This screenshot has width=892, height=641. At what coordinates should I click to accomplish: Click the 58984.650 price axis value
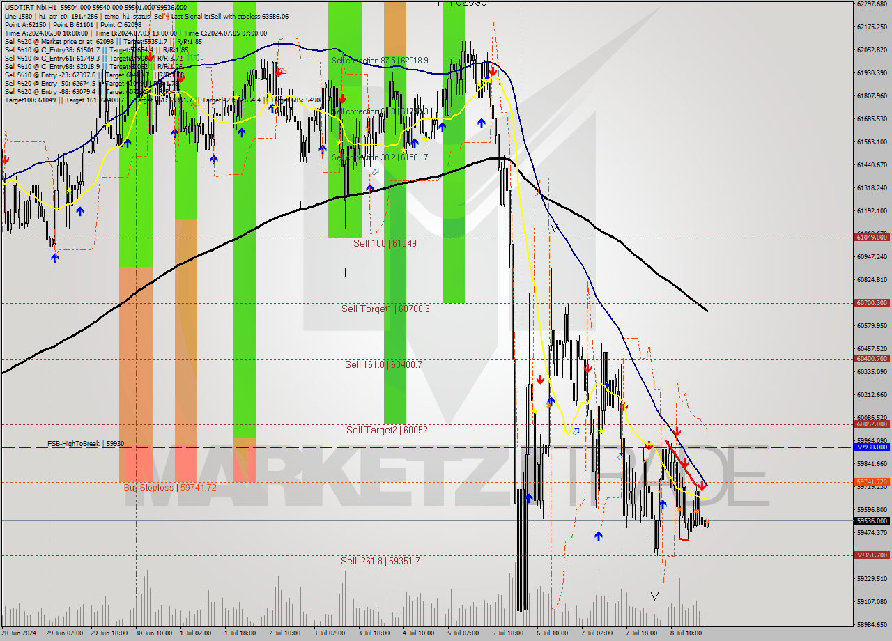click(872, 624)
